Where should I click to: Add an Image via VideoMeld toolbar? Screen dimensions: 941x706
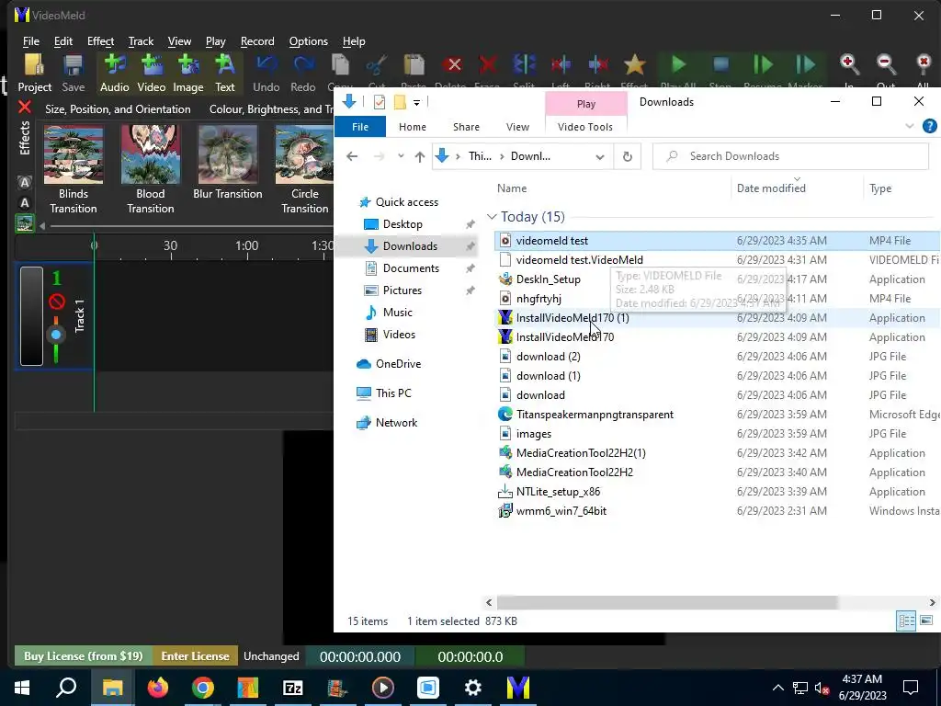tap(188, 72)
